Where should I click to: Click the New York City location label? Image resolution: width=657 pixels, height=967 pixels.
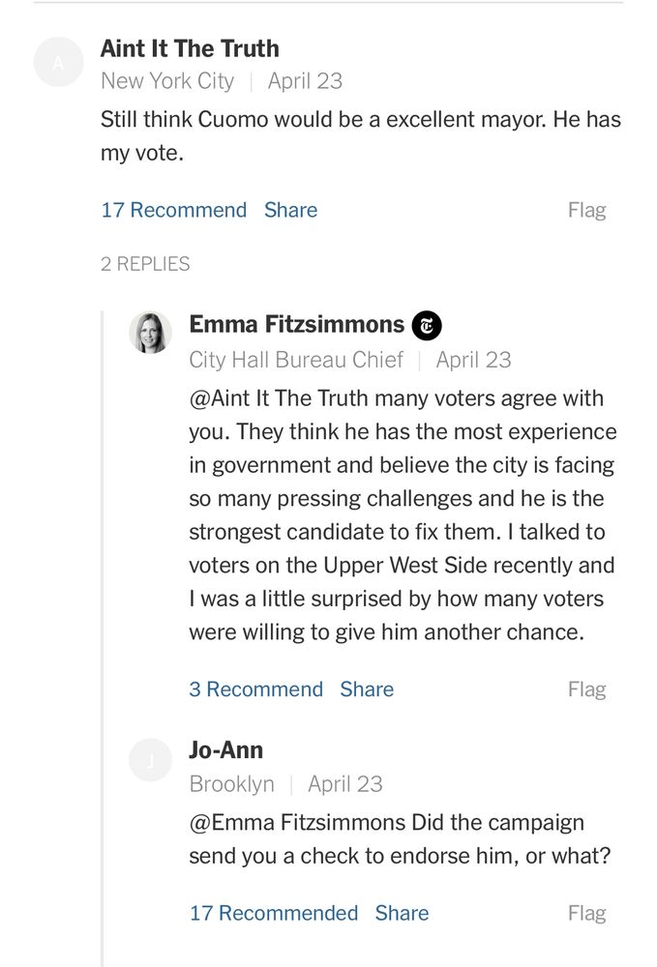(x=166, y=81)
